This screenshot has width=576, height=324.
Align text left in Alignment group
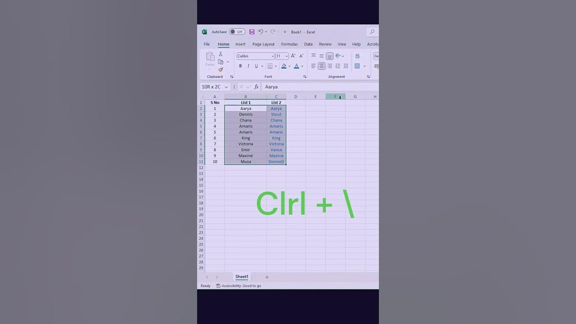[x=314, y=66]
